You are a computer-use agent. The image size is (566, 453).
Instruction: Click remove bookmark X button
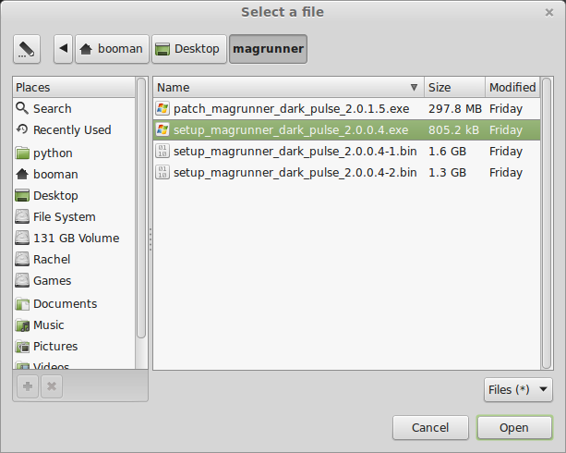pos(52,386)
